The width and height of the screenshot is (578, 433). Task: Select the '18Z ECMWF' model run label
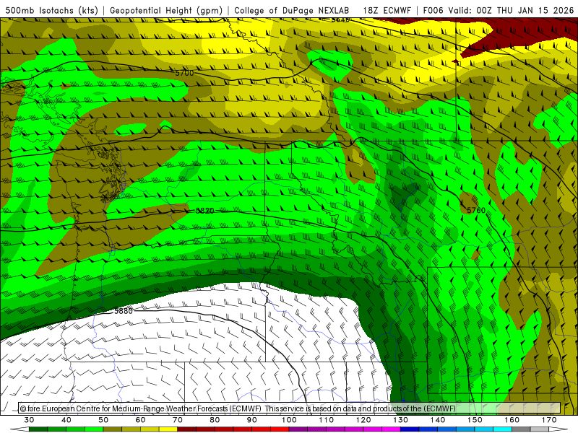[387, 10]
